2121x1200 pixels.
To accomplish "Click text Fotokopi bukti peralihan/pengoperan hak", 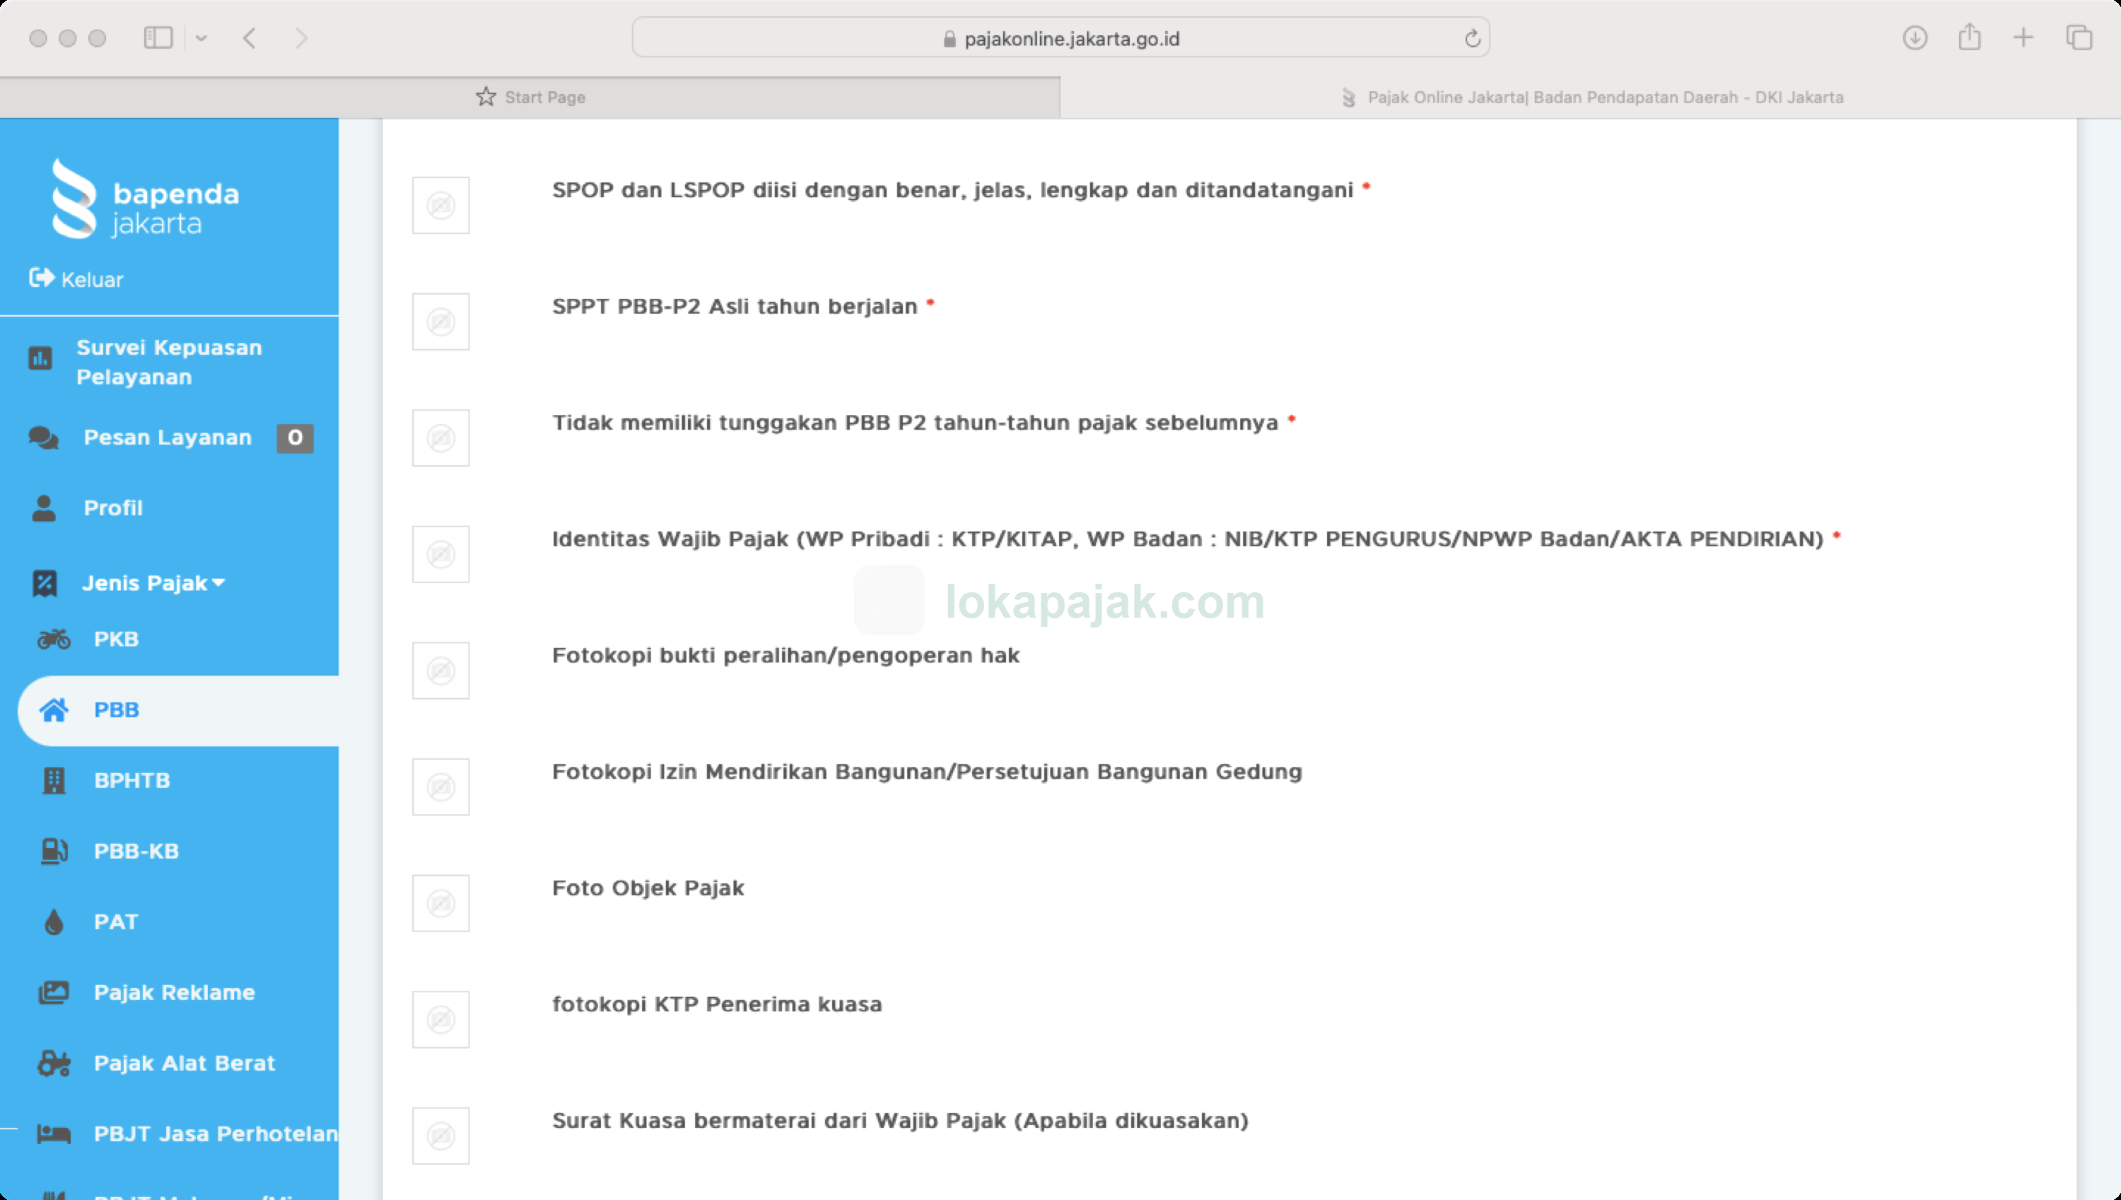I will pos(785,655).
